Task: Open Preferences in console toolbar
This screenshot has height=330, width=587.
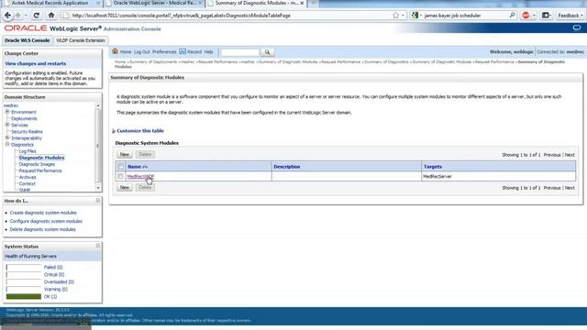Action: coord(164,52)
